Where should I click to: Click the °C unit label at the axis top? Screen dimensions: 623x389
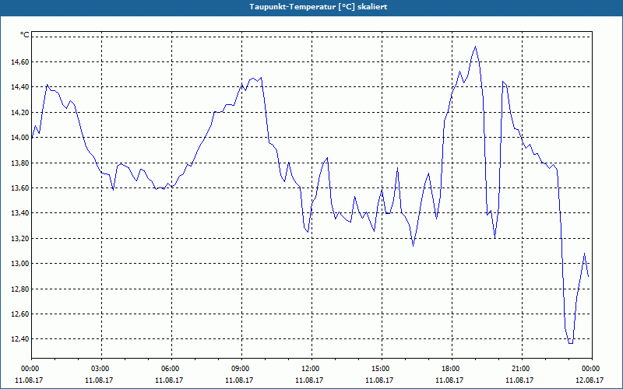[x=25, y=35]
